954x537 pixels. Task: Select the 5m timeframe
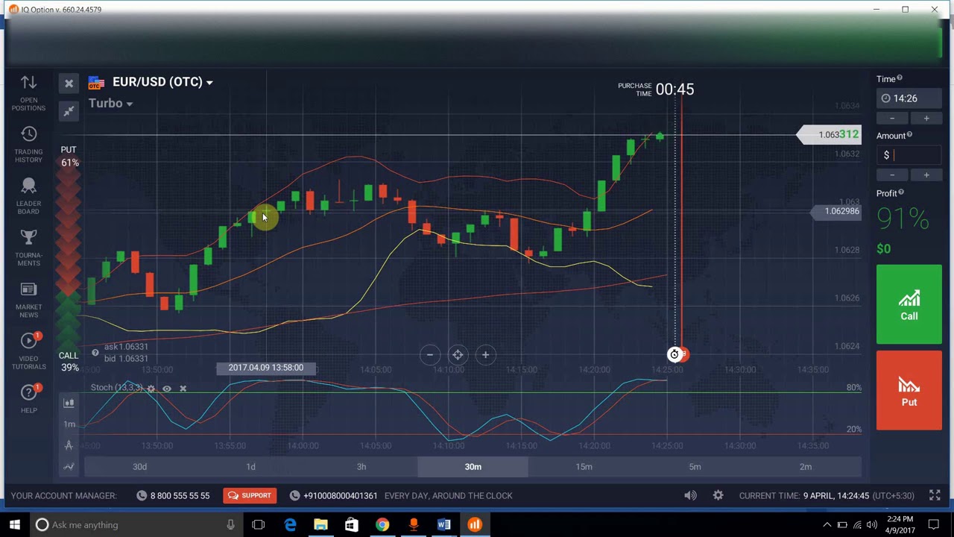click(695, 467)
